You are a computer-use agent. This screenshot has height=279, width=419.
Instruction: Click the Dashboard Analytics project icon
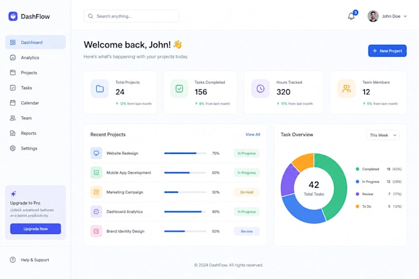tap(96, 211)
